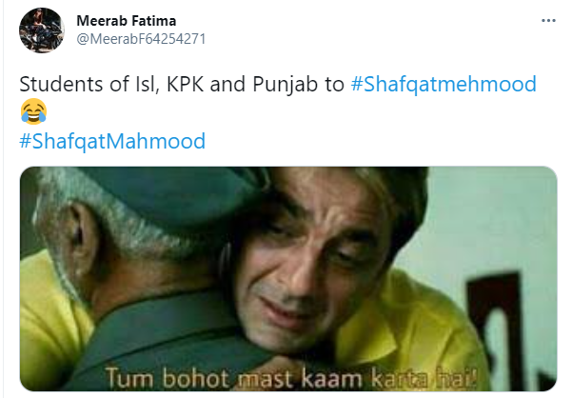
Task: Click the laughing-crying emoji in the tweet
Action: coord(33,111)
